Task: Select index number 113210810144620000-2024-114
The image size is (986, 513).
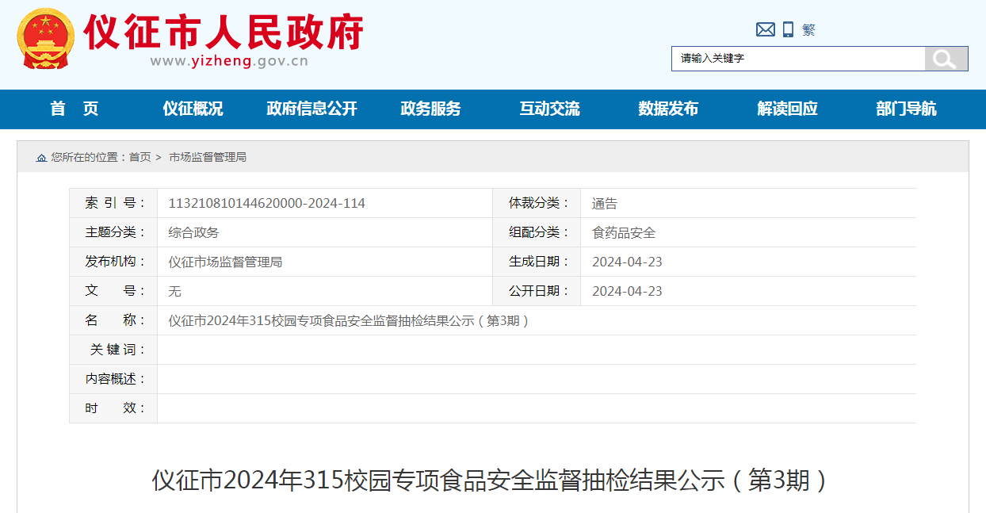Action: [267, 203]
